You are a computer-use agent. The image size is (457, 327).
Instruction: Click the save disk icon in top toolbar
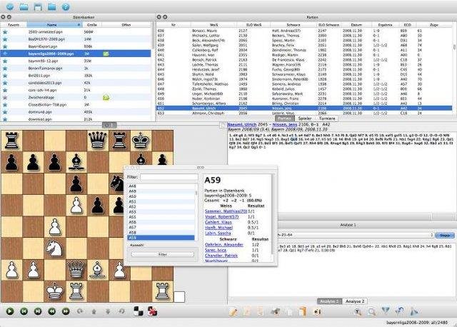tap(38, 6)
